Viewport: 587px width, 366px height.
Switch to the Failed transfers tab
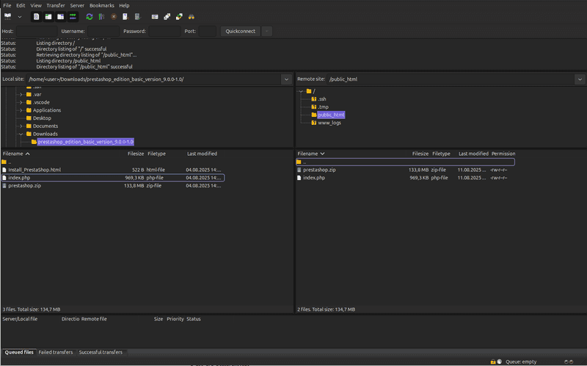pyautogui.click(x=56, y=352)
